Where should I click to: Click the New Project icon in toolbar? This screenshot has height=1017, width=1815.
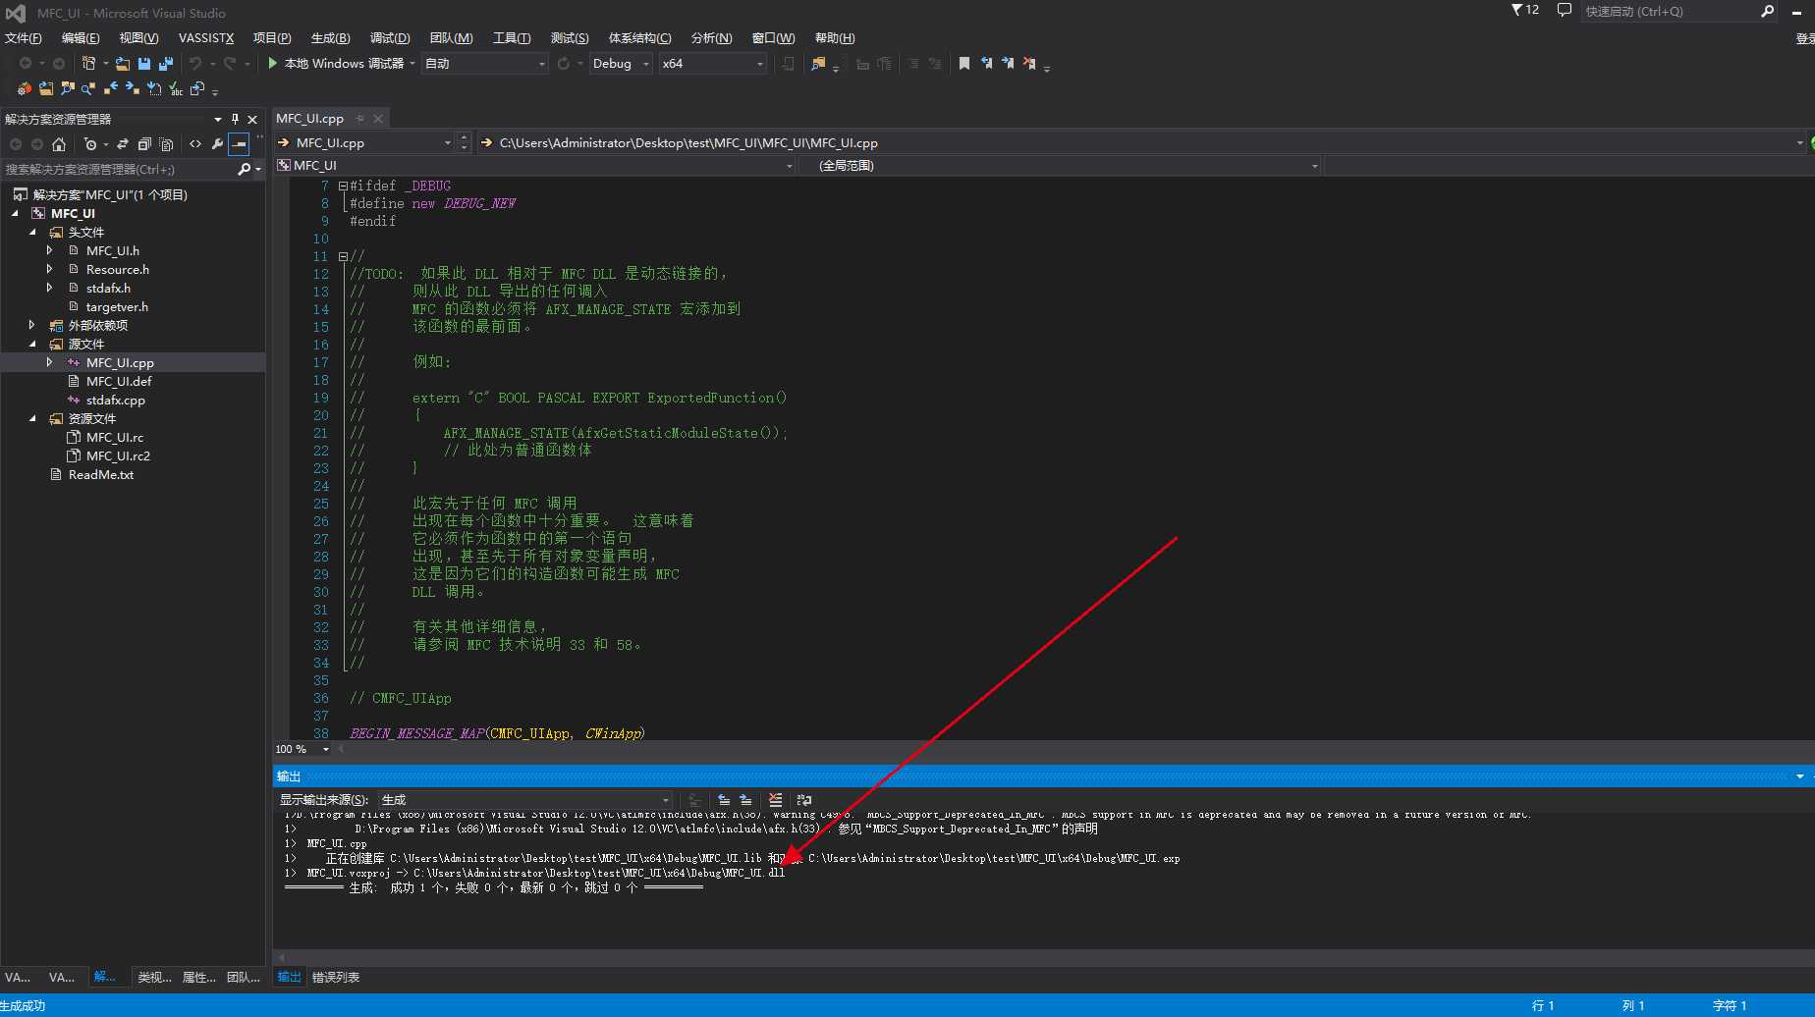[88, 63]
